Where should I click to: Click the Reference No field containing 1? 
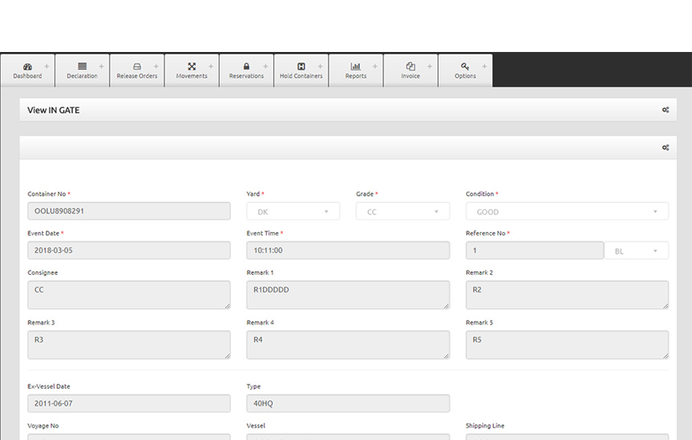[535, 251]
